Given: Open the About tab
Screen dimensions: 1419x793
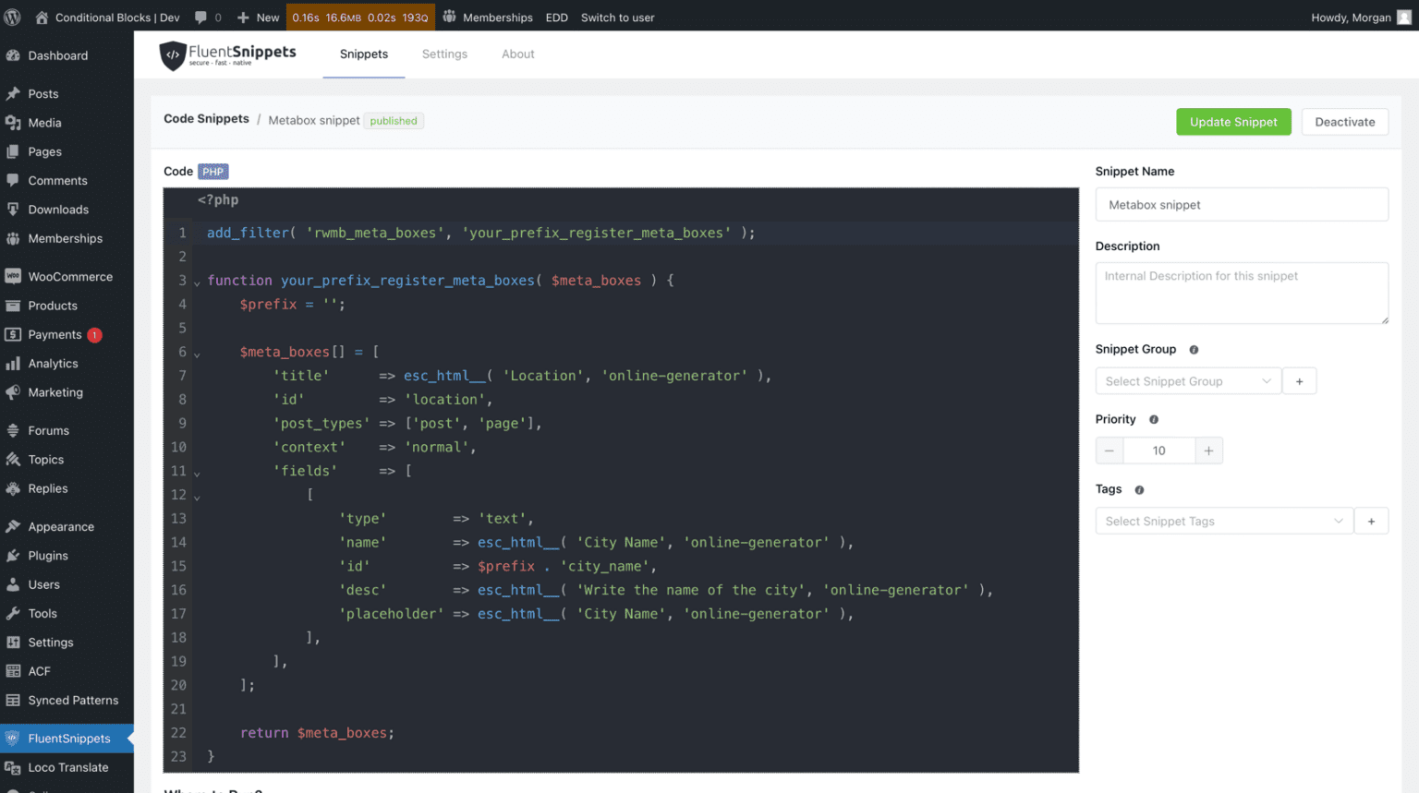Looking at the screenshot, I should pos(517,54).
